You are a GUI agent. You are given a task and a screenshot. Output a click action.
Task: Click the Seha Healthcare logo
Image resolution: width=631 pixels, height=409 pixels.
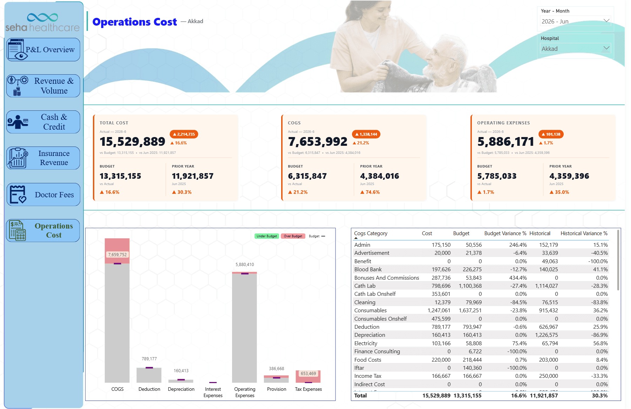tap(42, 22)
